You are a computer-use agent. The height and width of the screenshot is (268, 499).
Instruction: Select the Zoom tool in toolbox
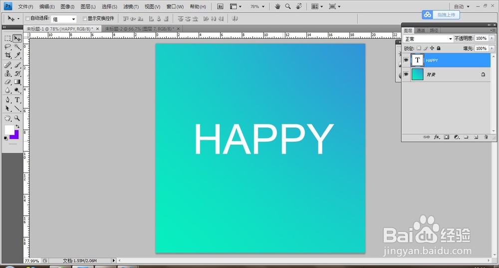(17, 118)
